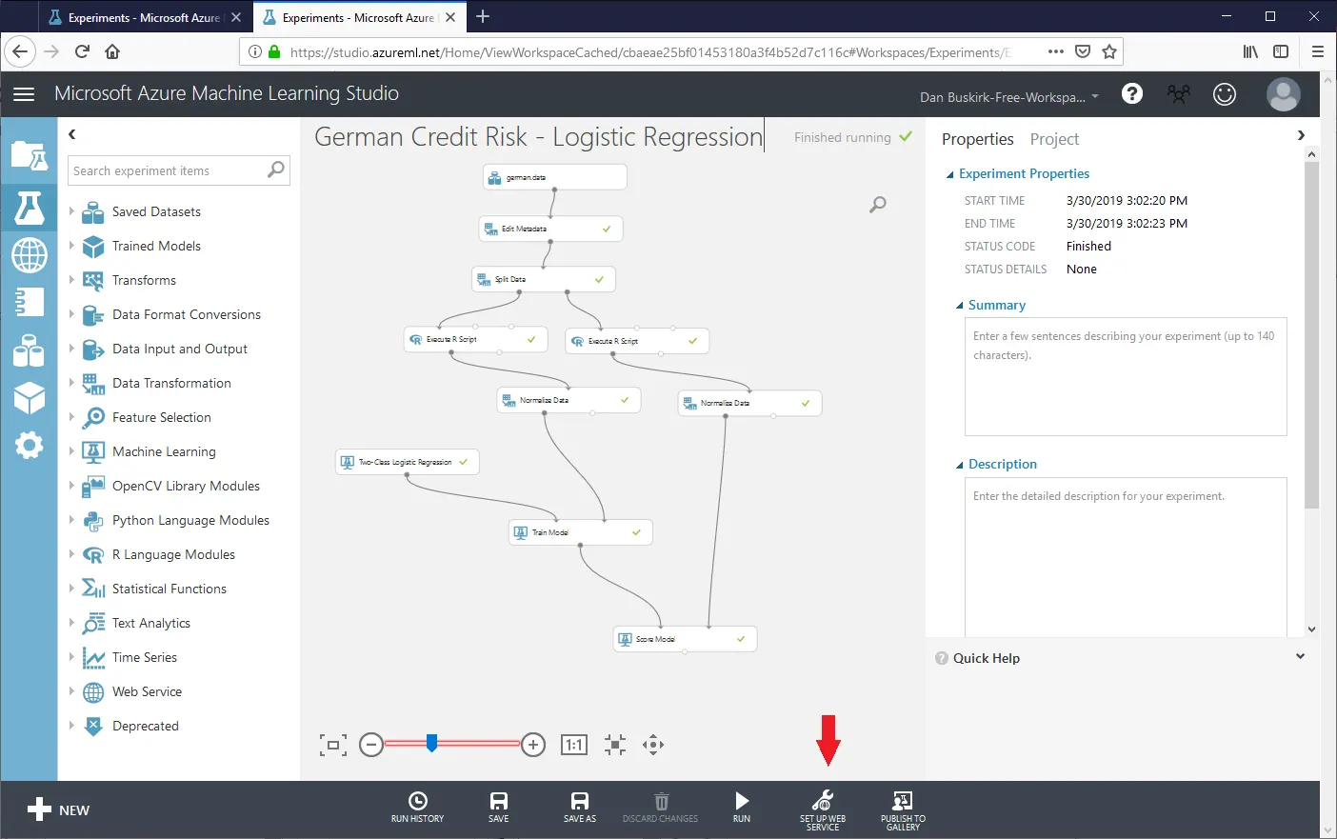The image size is (1337, 839).
Task: Open Trained Models cube in left rail
Action: pyautogui.click(x=29, y=397)
